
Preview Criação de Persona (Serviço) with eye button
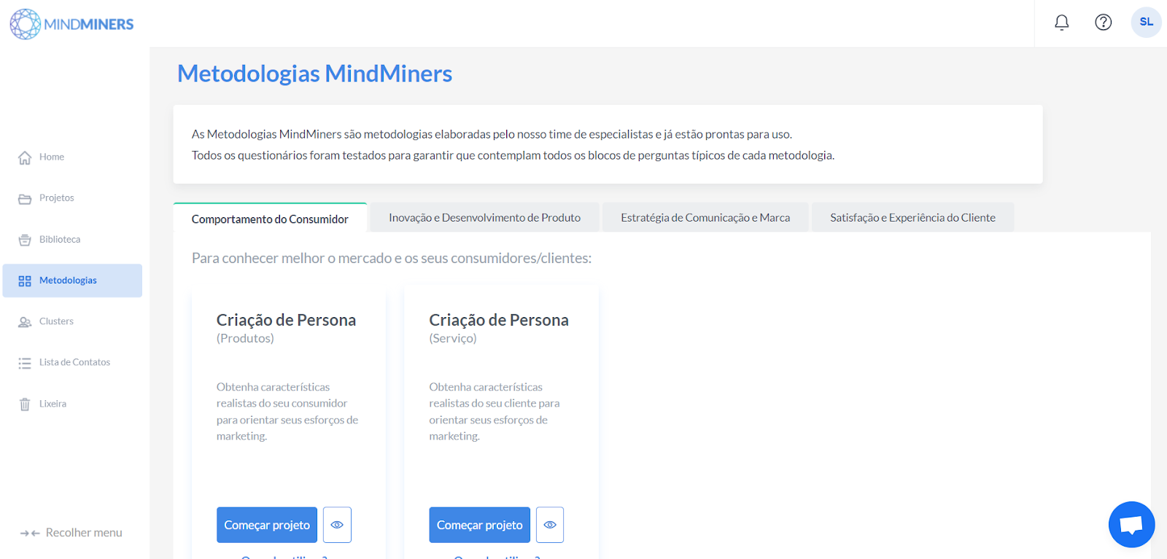(550, 525)
